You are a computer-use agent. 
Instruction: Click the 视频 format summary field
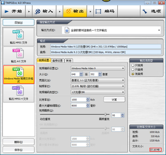tap(106, 46)
